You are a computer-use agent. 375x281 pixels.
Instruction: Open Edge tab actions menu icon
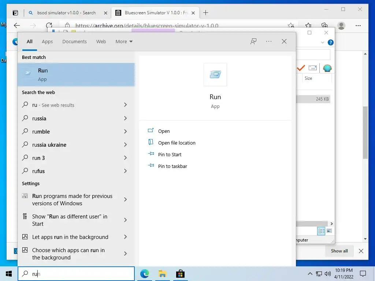(x=15, y=13)
